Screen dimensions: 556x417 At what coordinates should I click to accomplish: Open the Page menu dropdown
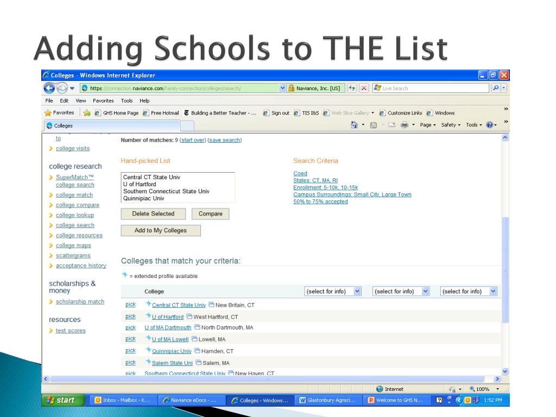click(428, 125)
